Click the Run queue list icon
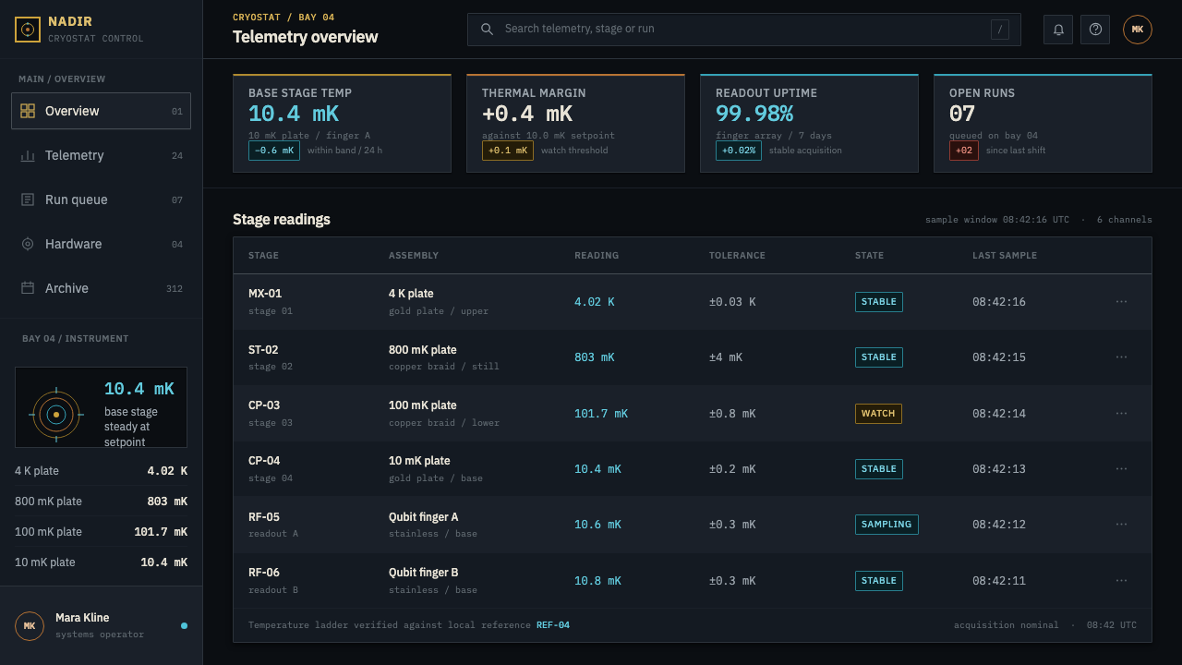This screenshot has width=1182, height=665. pyautogui.click(x=28, y=199)
